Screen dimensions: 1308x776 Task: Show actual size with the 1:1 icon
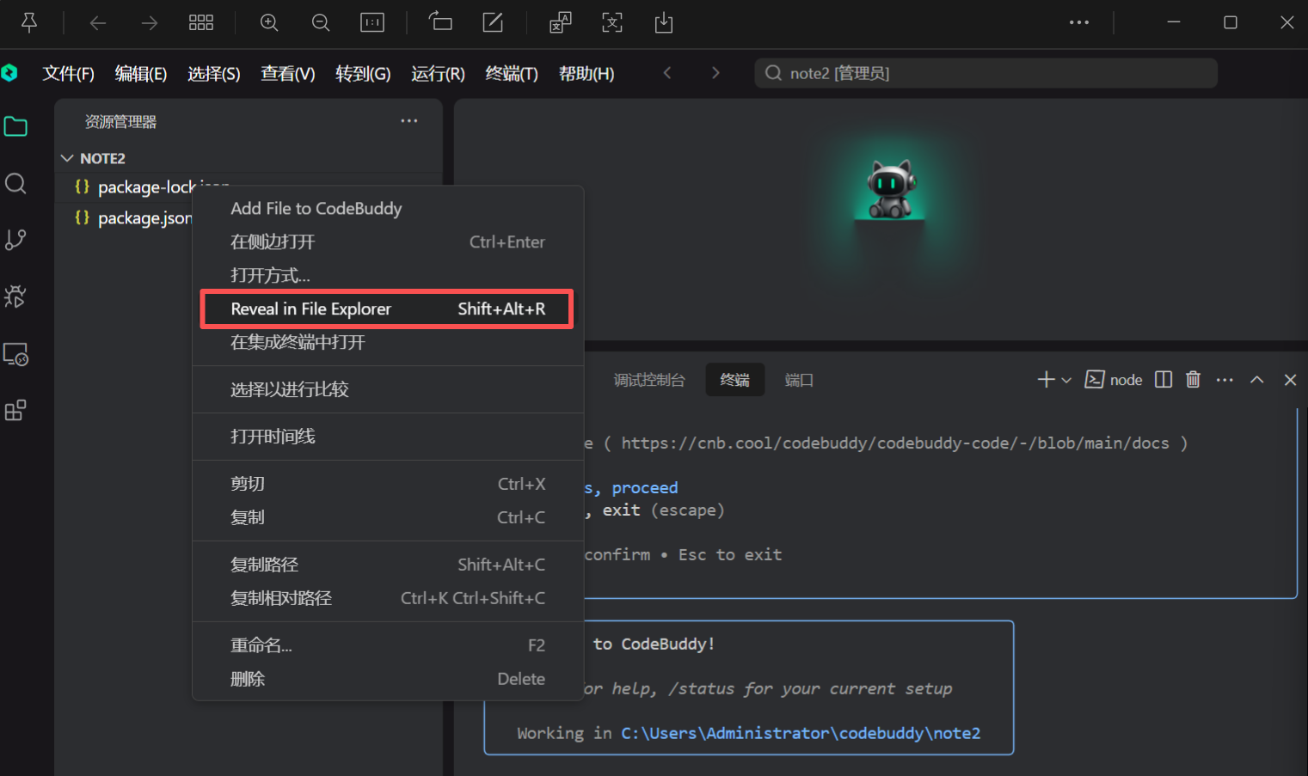372,23
